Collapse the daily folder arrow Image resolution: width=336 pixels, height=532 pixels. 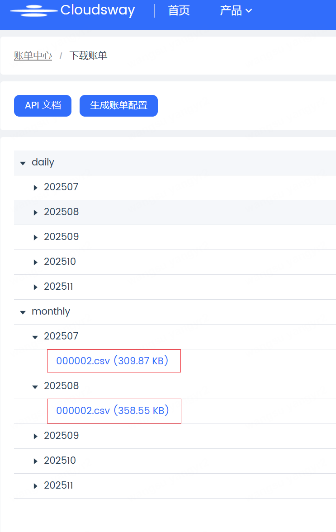(23, 163)
